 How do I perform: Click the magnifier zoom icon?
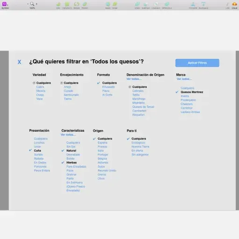32,4
